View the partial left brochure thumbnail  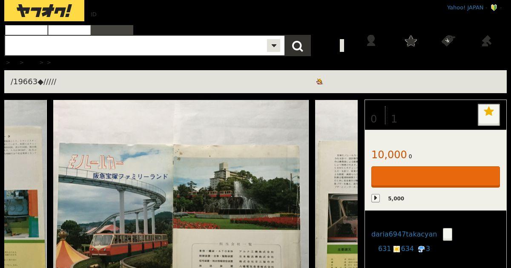tap(26, 184)
